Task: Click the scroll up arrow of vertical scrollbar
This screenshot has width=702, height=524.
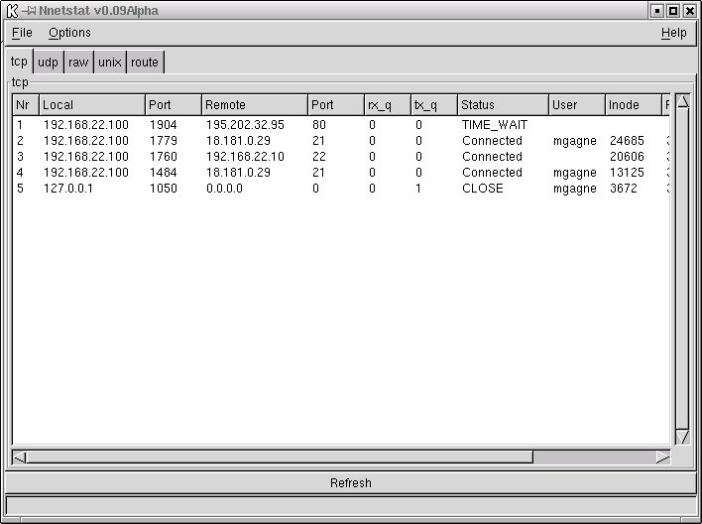Action: [682, 103]
